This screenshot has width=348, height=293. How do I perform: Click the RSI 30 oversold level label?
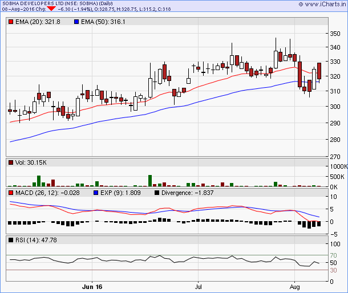tap(333, 270)
